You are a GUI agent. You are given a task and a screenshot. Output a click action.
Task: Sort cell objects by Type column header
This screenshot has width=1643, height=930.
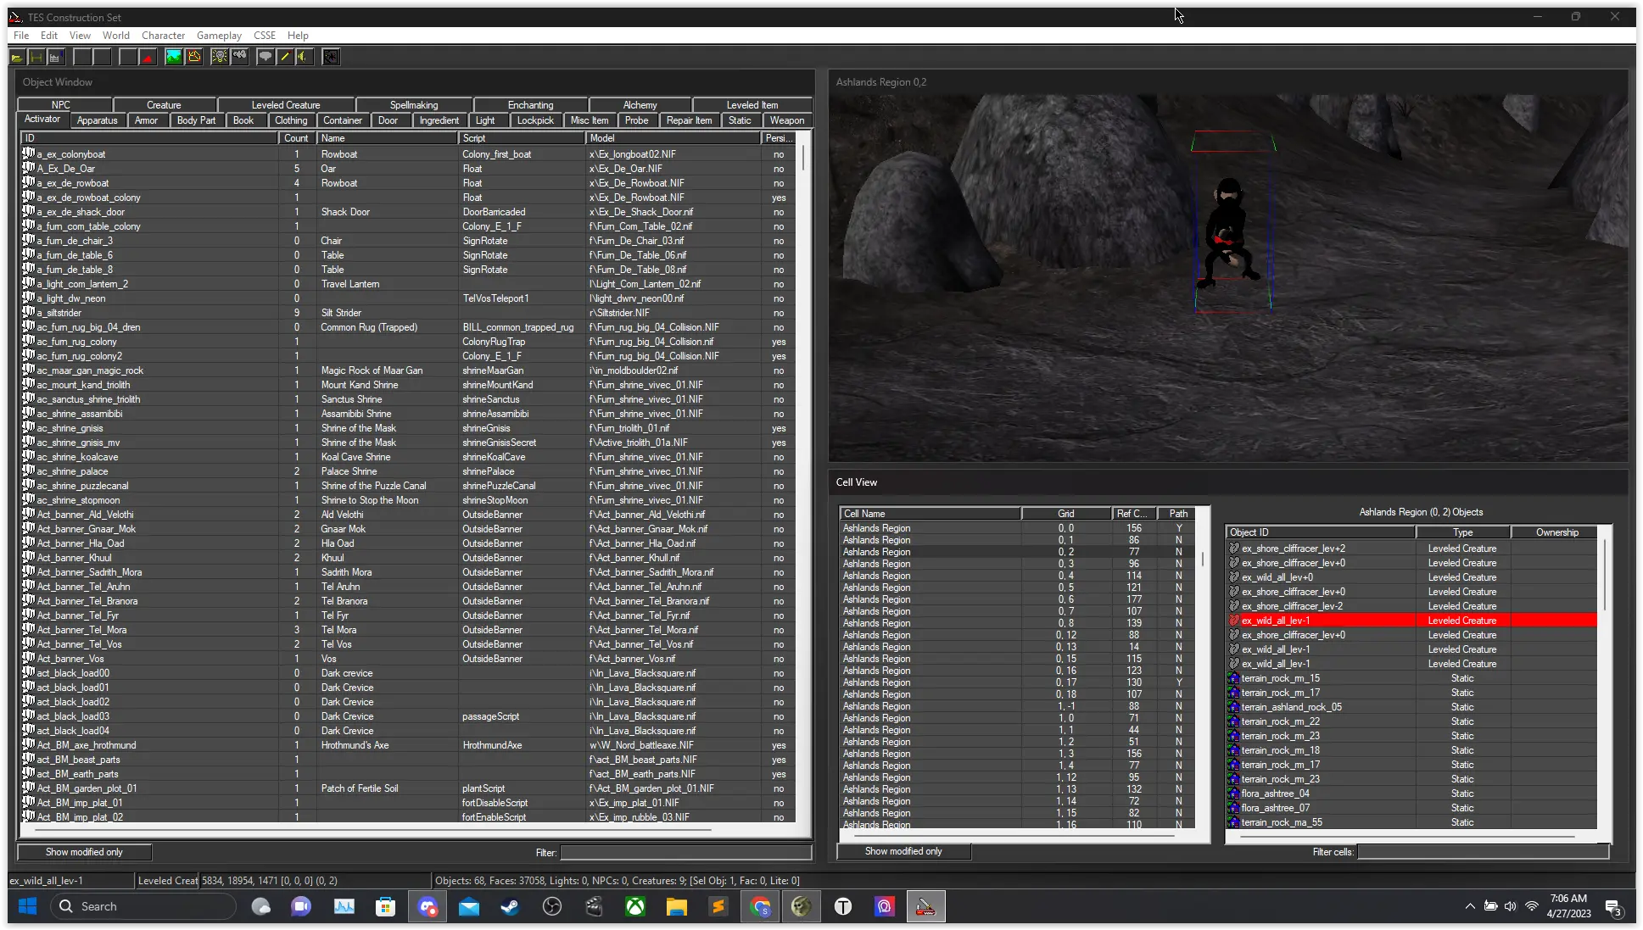1462,532
